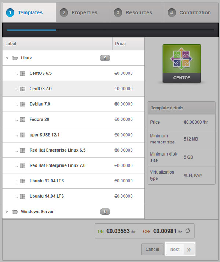
Task: Refresh the hourly price calculation
Action: click(188, 231)
